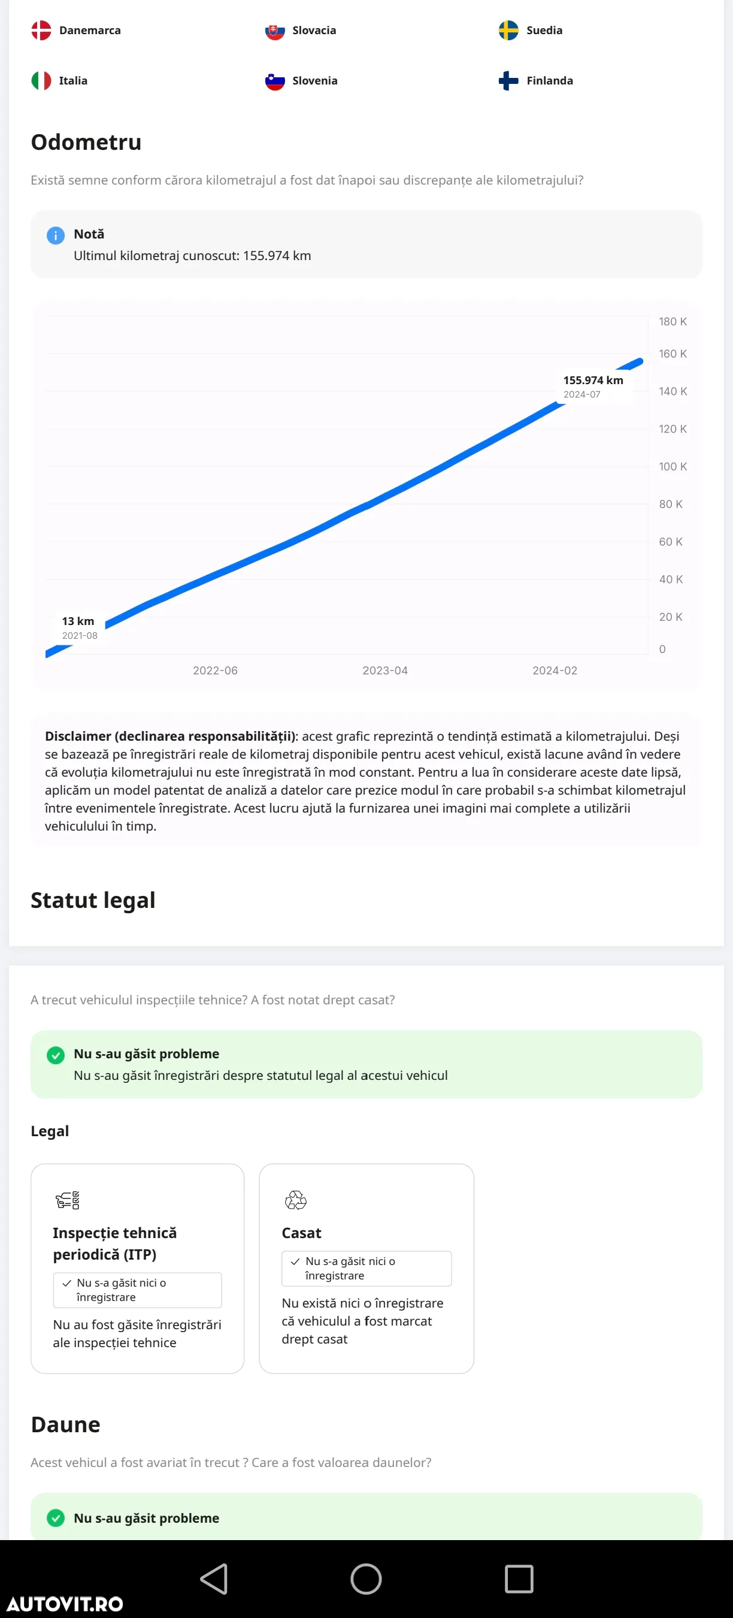Click the ITP 'Nu s-a găsit nici o înregistrare' badge
Screen dimensions: 733x1618
[x=138, y=1290]
